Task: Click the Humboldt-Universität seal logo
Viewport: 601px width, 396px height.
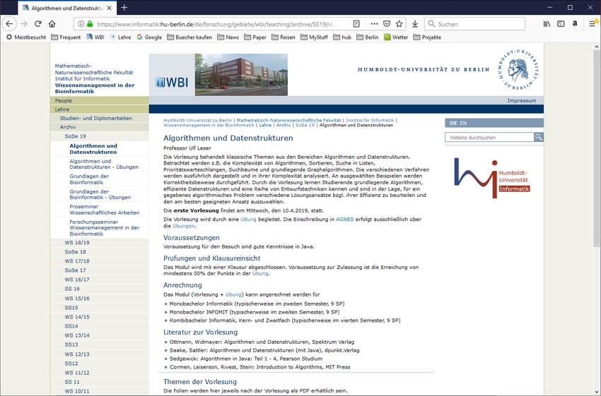Action: coord(518,69)
